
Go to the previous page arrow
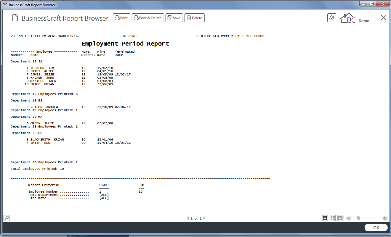coord(188,218)
